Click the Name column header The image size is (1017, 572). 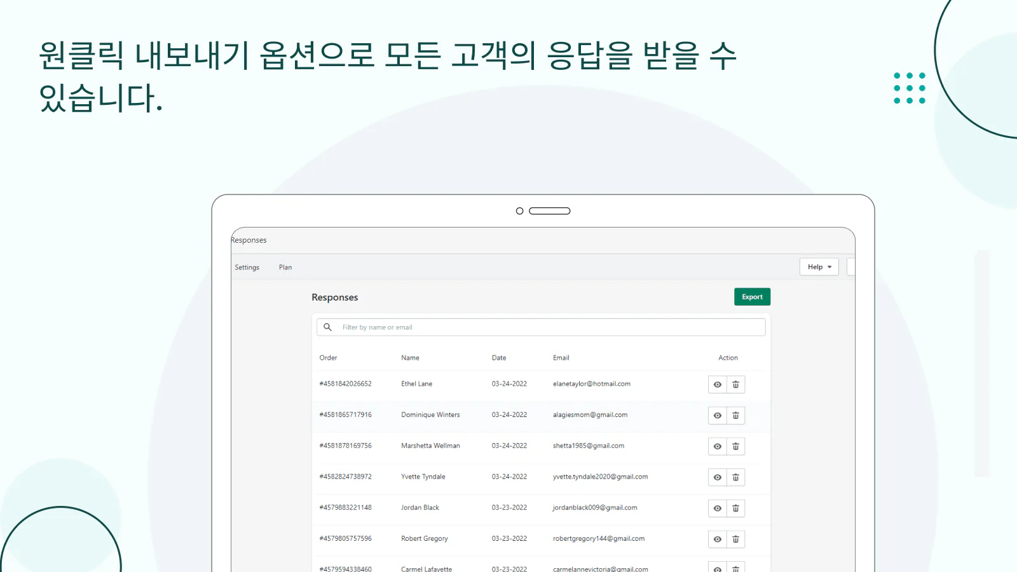(410, 358)
